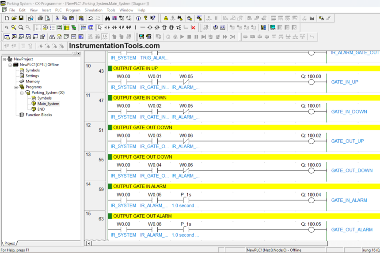The image size is (380, 253).
Task: Select Main_System section in tree
Action: (48, 104)
